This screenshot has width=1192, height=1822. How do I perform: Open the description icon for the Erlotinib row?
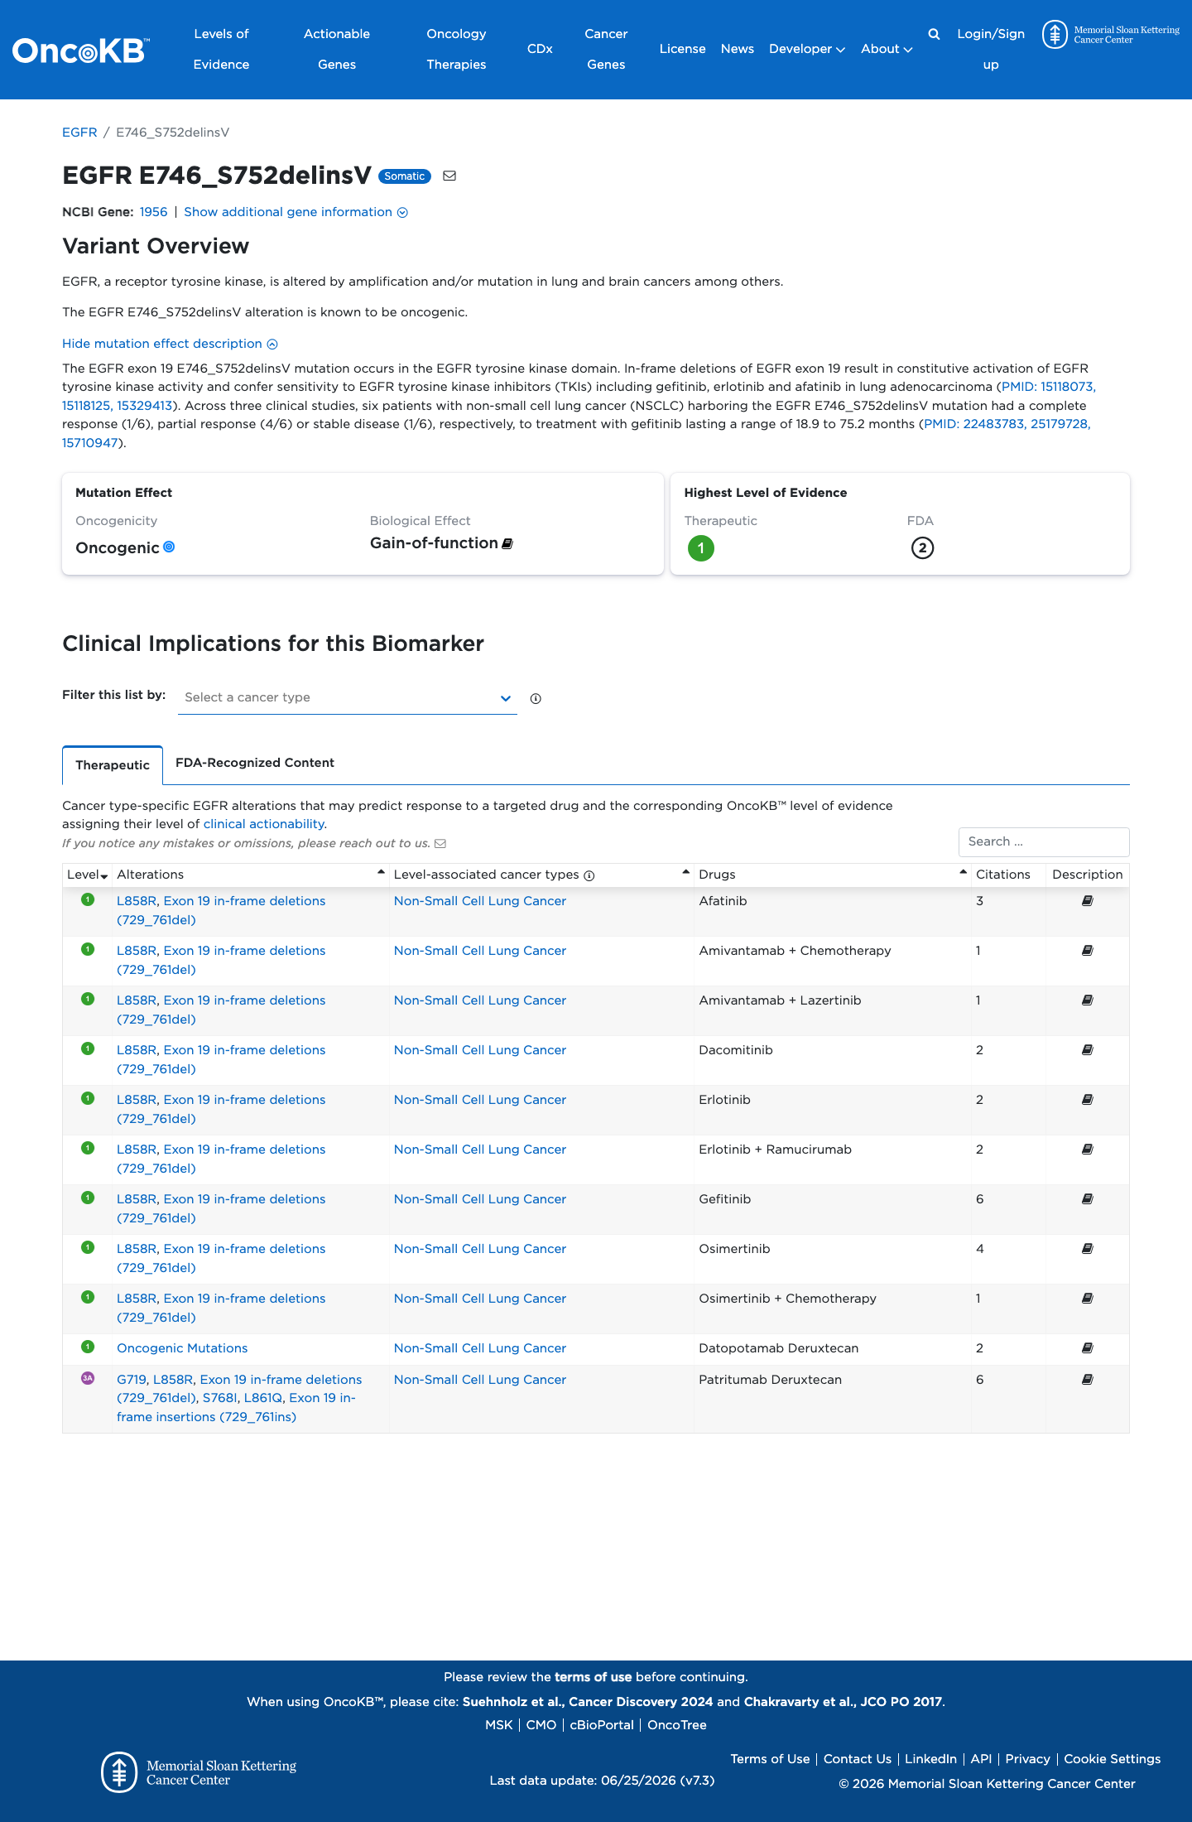[x=1088, y=1100]
